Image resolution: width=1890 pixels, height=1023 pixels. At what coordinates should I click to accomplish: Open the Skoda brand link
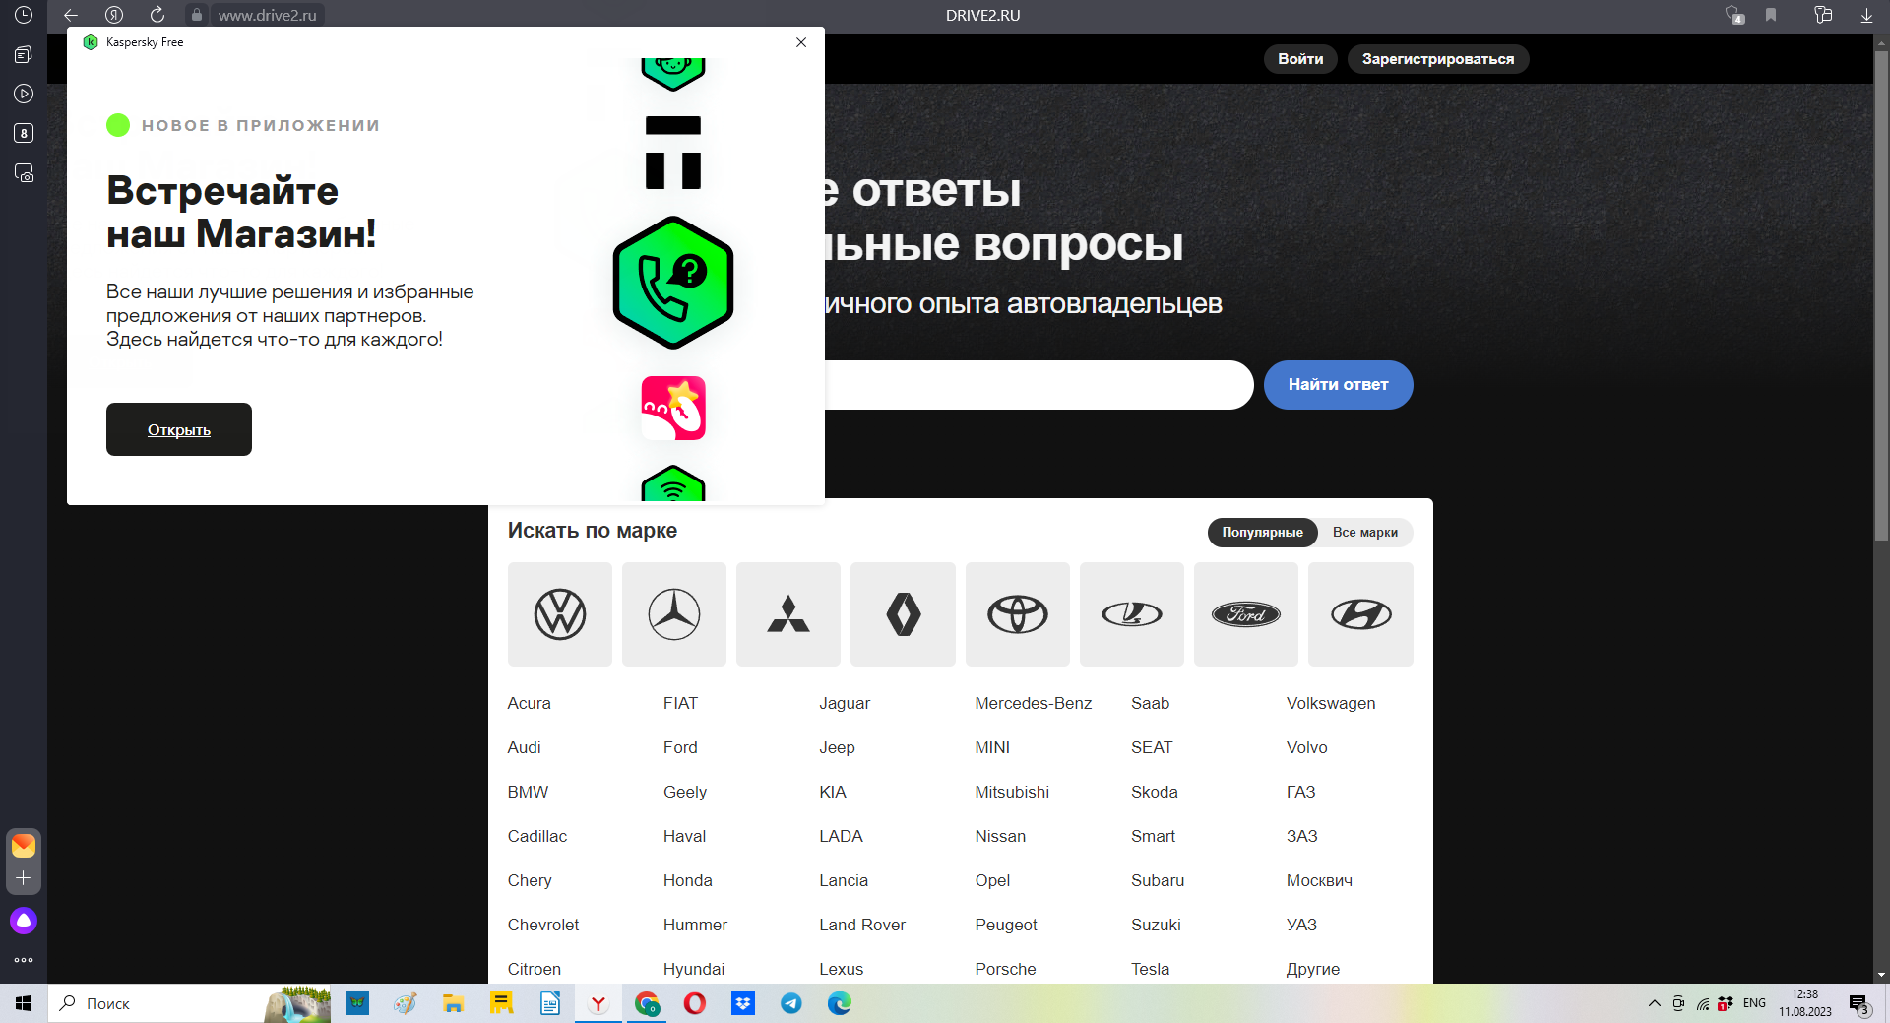point(1155,792)
